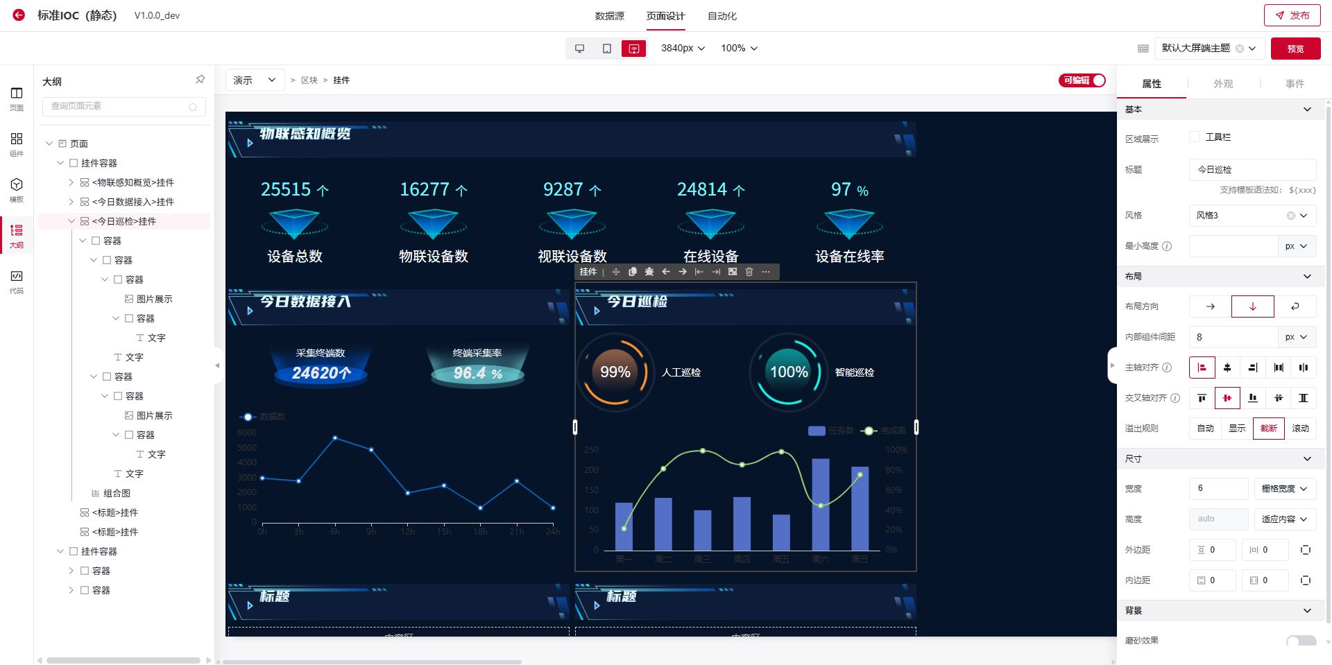This screenshot has height=665, width=1332.
Task: Click the trash icon in widget toolbar
Action: (749, 272)
